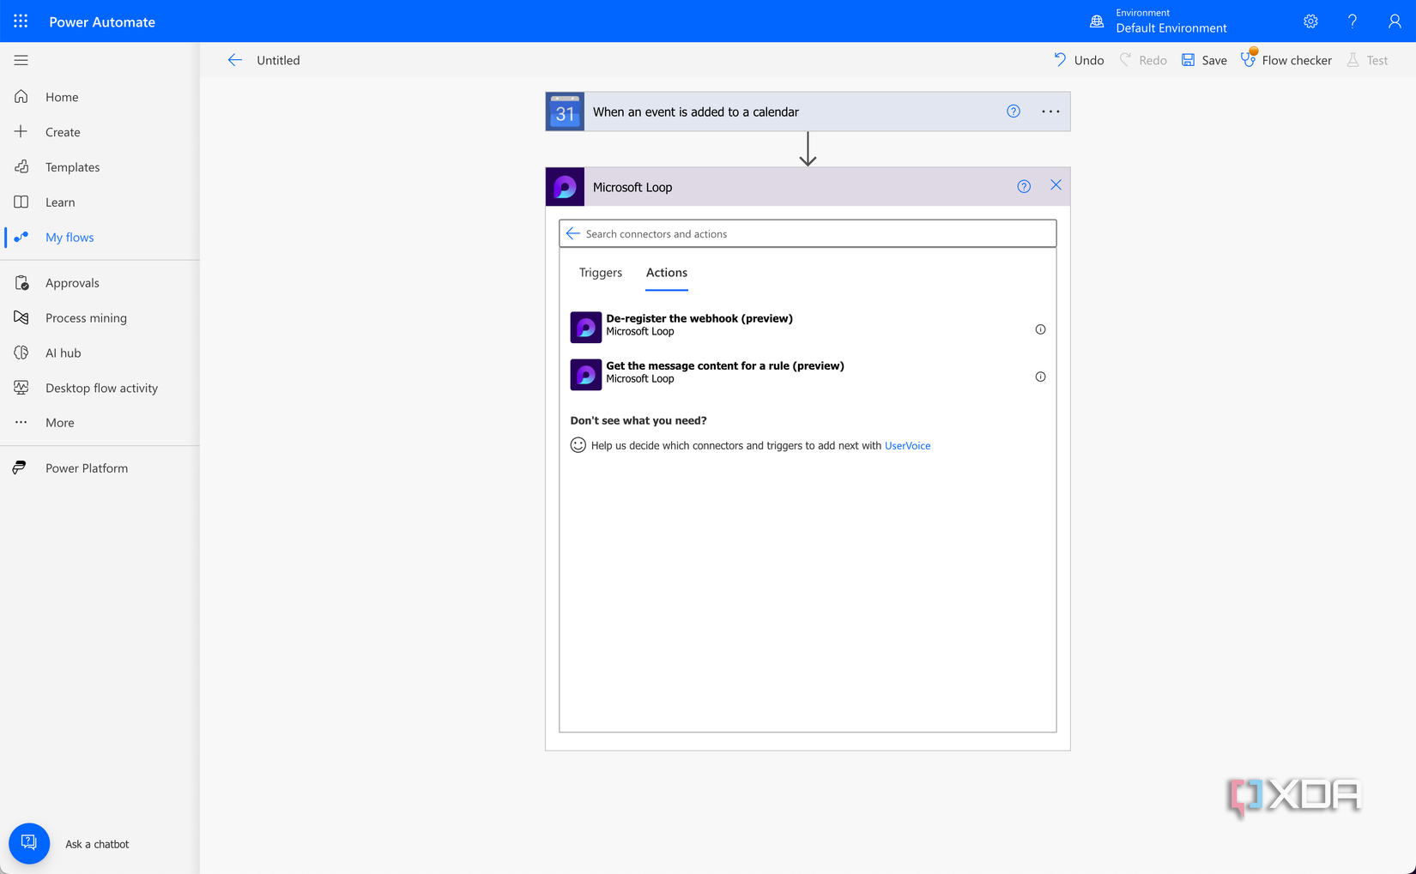
Task: Open Desktop flow activity
Action: [100, 388]
